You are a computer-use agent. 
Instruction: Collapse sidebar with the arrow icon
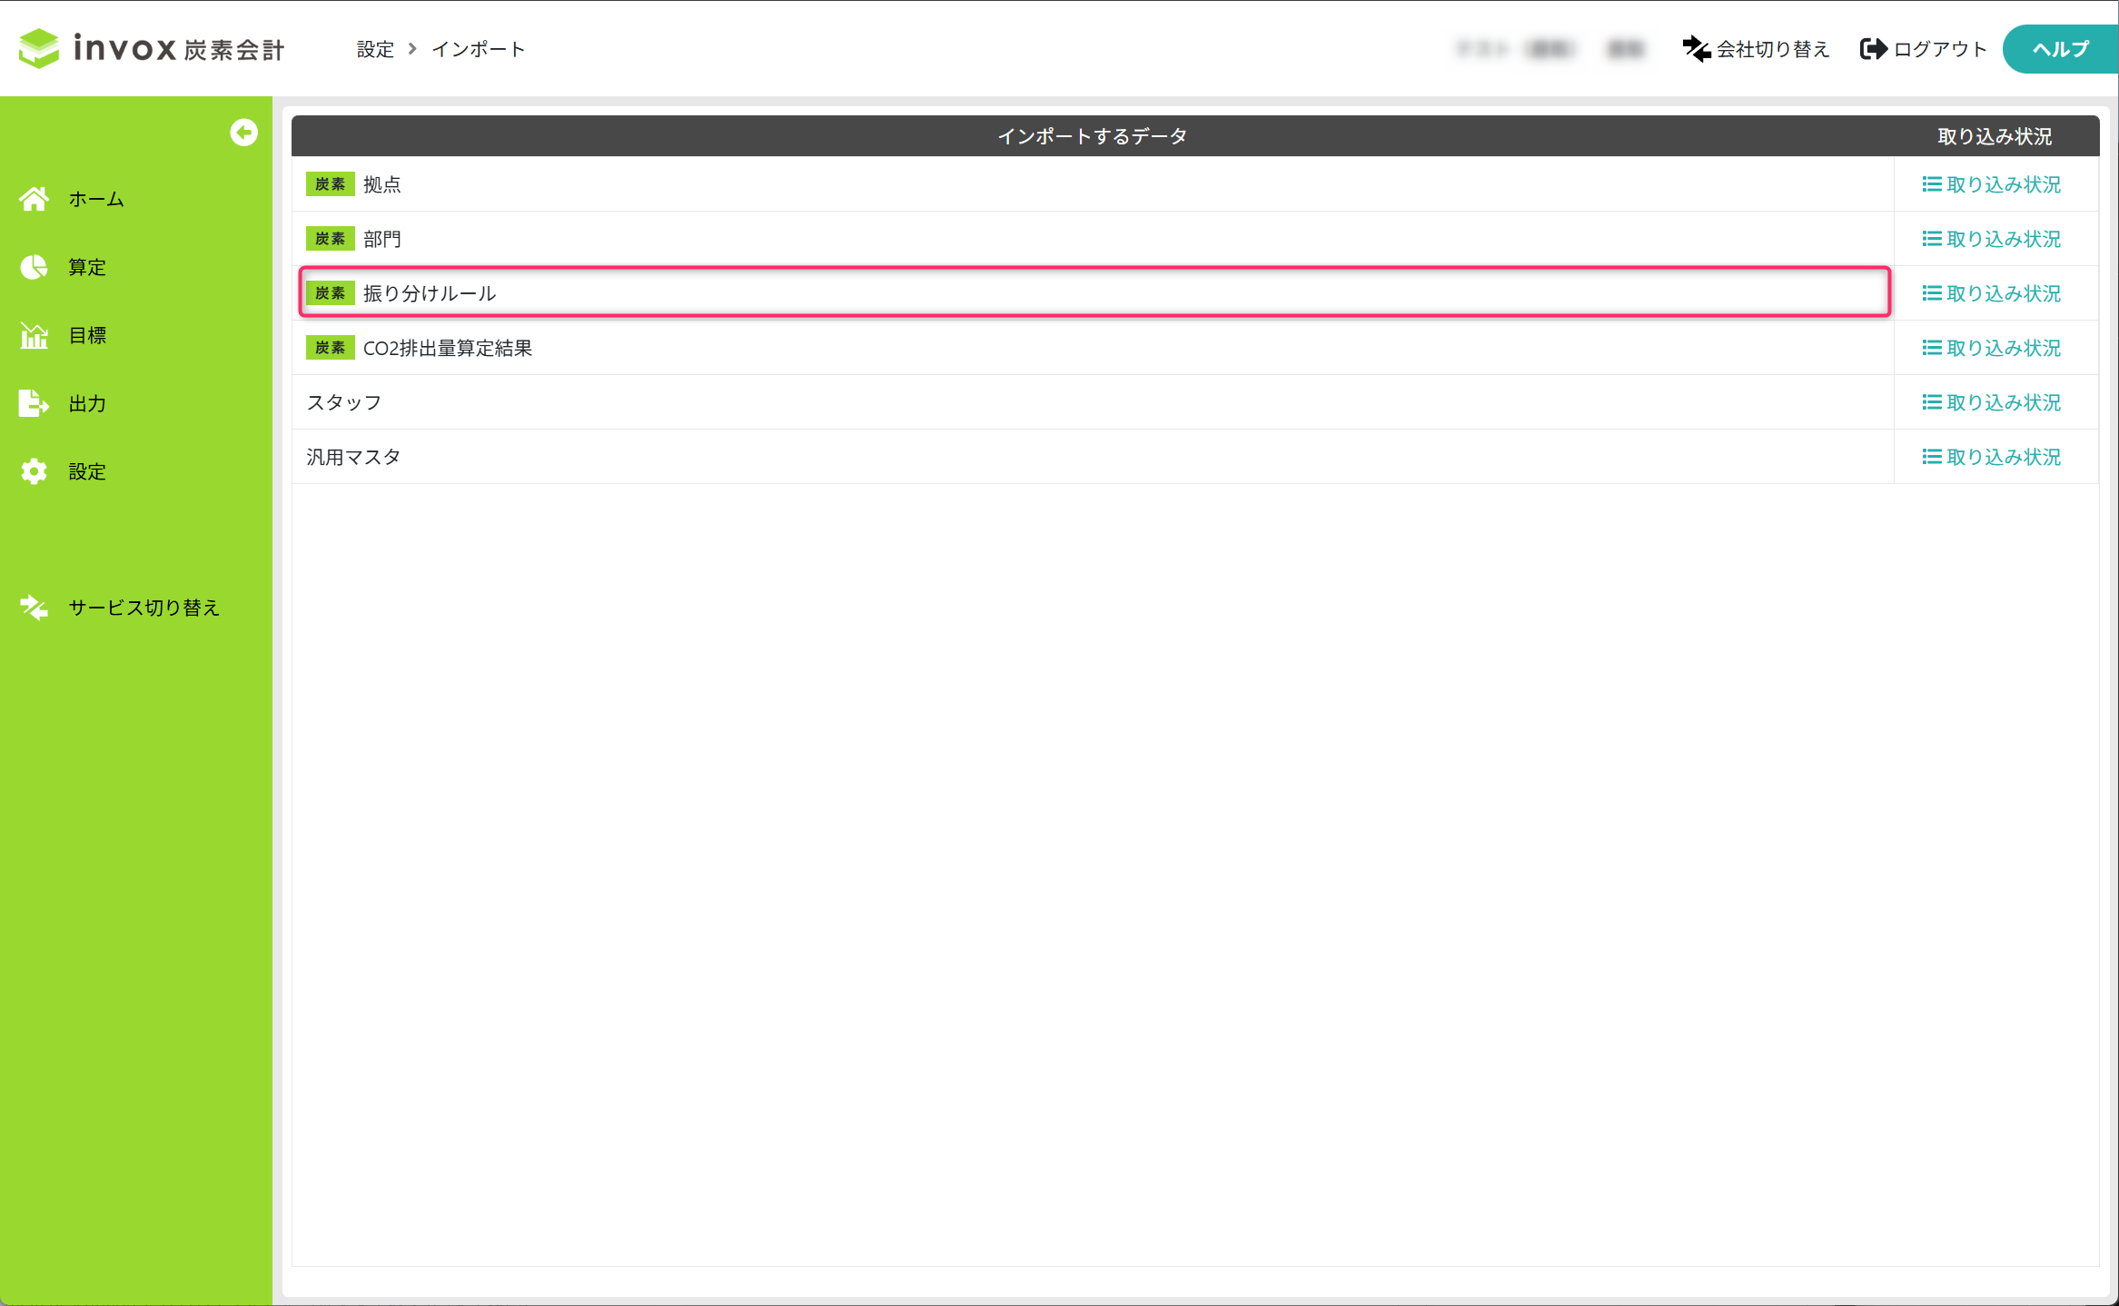point(243,133)
